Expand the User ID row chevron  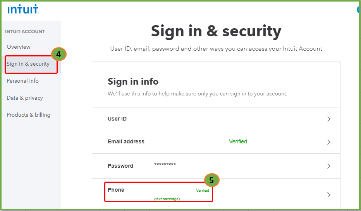tap(328, 119)
